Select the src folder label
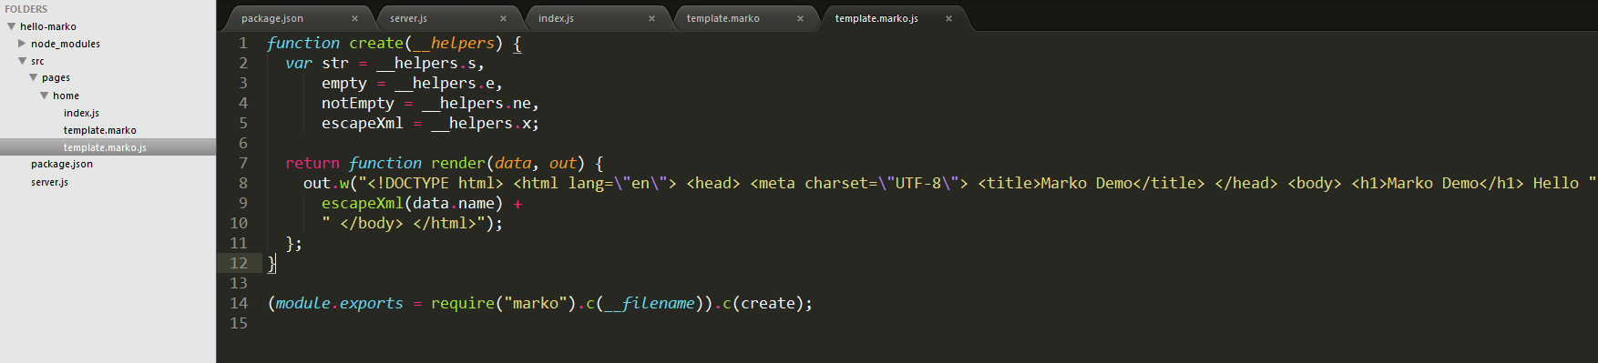Image resolution: width=1598 pixels, height=363 pixels. coord(37,61)
